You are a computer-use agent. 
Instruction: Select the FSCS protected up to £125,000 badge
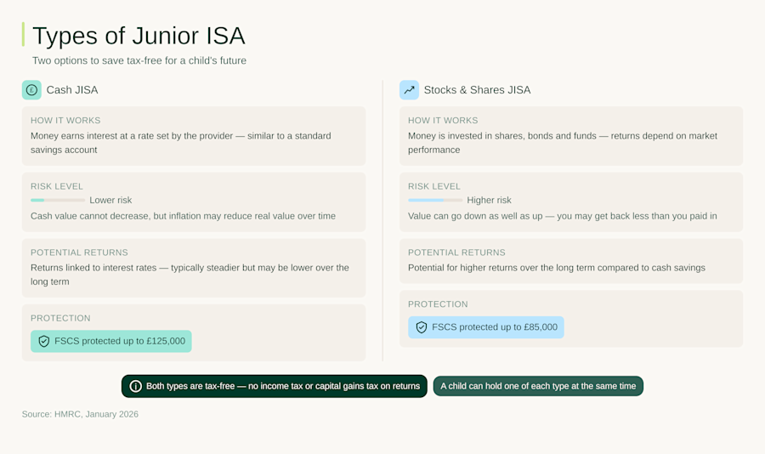tap(111, 341)
